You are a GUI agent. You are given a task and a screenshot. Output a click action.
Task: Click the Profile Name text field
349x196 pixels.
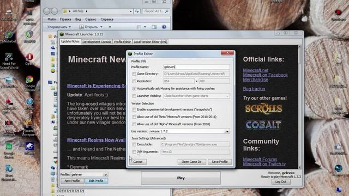pos(196,67)
